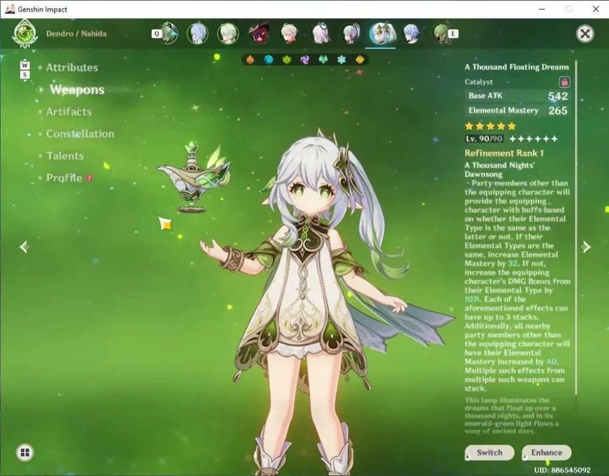The height and width of the screenshot is (476, 609).
Task: Select the purple Electro element filter
Action: click(305, 60)
